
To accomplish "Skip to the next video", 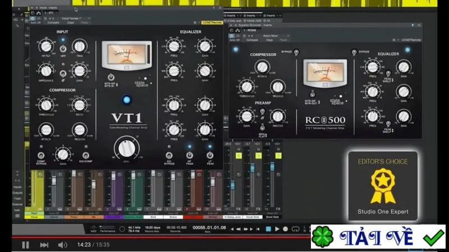I will (x=44, y=245).
